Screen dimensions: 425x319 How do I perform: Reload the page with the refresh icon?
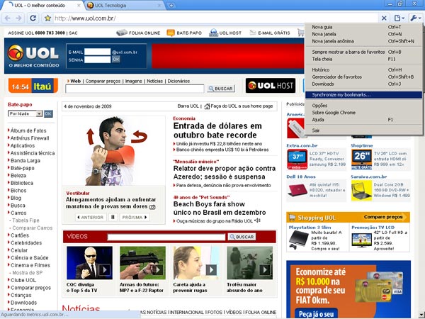pos(33,18)
